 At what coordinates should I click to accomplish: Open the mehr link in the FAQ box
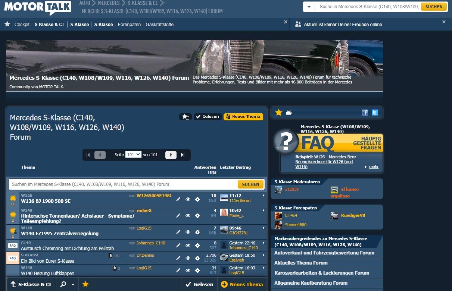[374, 167]
